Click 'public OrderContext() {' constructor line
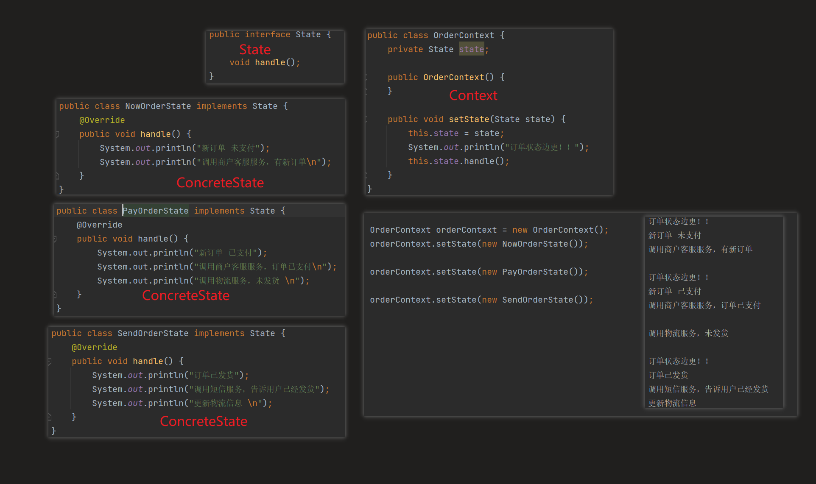This screenshot has height=484, width=816. [446, 78]
